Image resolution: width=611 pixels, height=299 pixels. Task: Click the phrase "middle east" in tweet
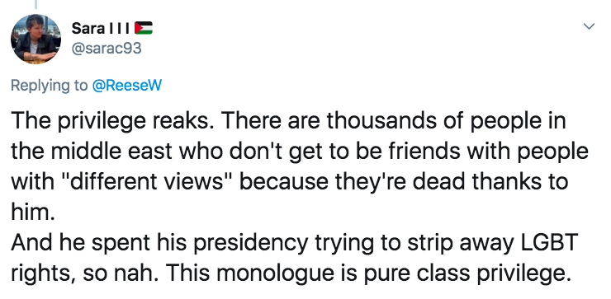(x=111, y=152)
